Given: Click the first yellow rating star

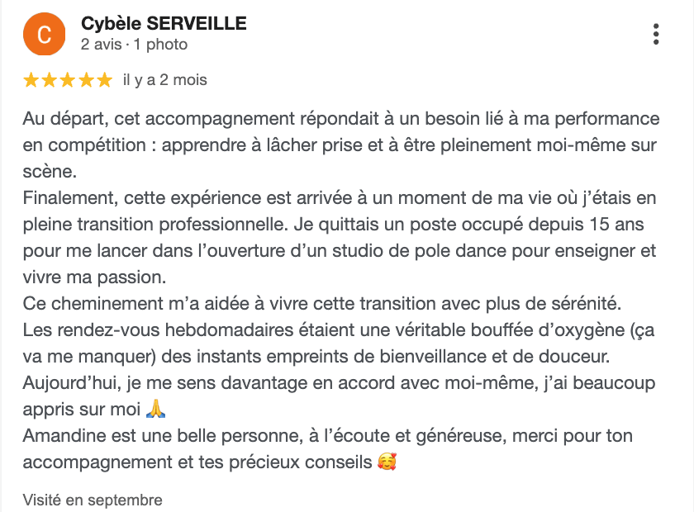Looking at the screenshot, I should click(31, 80).
